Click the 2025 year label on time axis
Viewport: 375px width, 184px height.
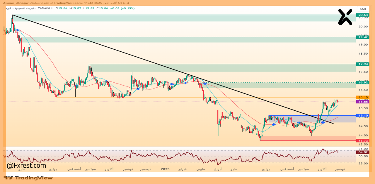pos(165,169)
